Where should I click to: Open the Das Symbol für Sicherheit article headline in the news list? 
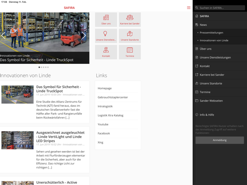pos(59,89)
